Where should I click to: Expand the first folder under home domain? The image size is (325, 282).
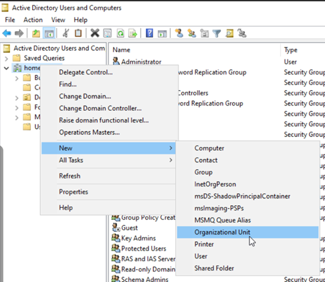(x=17, y=78)
